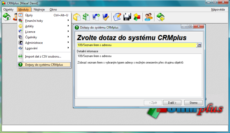The height and width of the screenshot is (133, 230).
Task: Click the icon beside Licence menu entry
Action: (20, 32)
